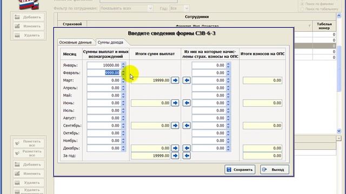The image size is (346, 194).
Task: Click 'Разметить все' button in sidebar
Action: (29, 153)
